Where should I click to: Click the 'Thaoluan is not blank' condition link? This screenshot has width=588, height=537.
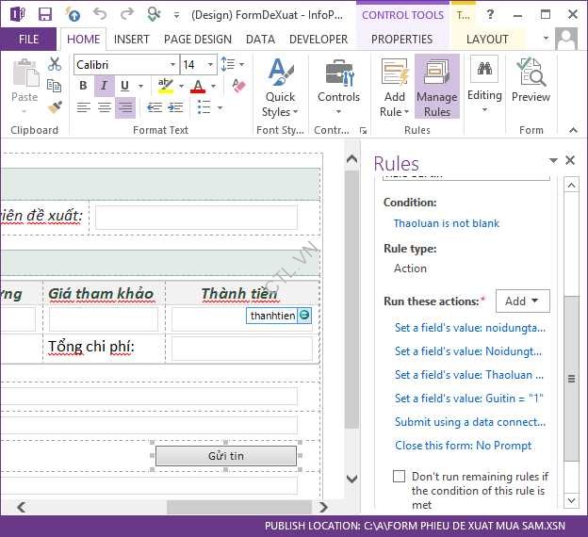tap(447, 223)
